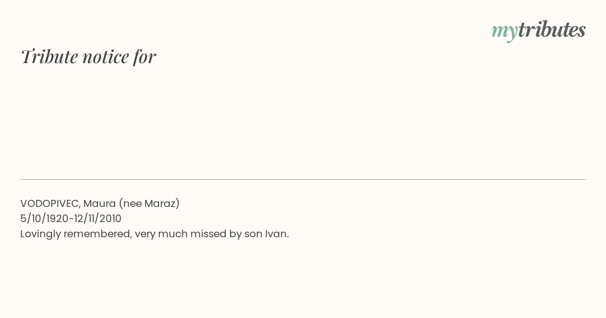This screenshot has width=606, height=318.
Task: Click the horizontal divider line
Action: [x=303, y=179]
